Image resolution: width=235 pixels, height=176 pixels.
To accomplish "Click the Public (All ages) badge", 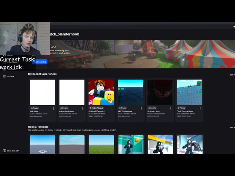I will pos(96,108).
